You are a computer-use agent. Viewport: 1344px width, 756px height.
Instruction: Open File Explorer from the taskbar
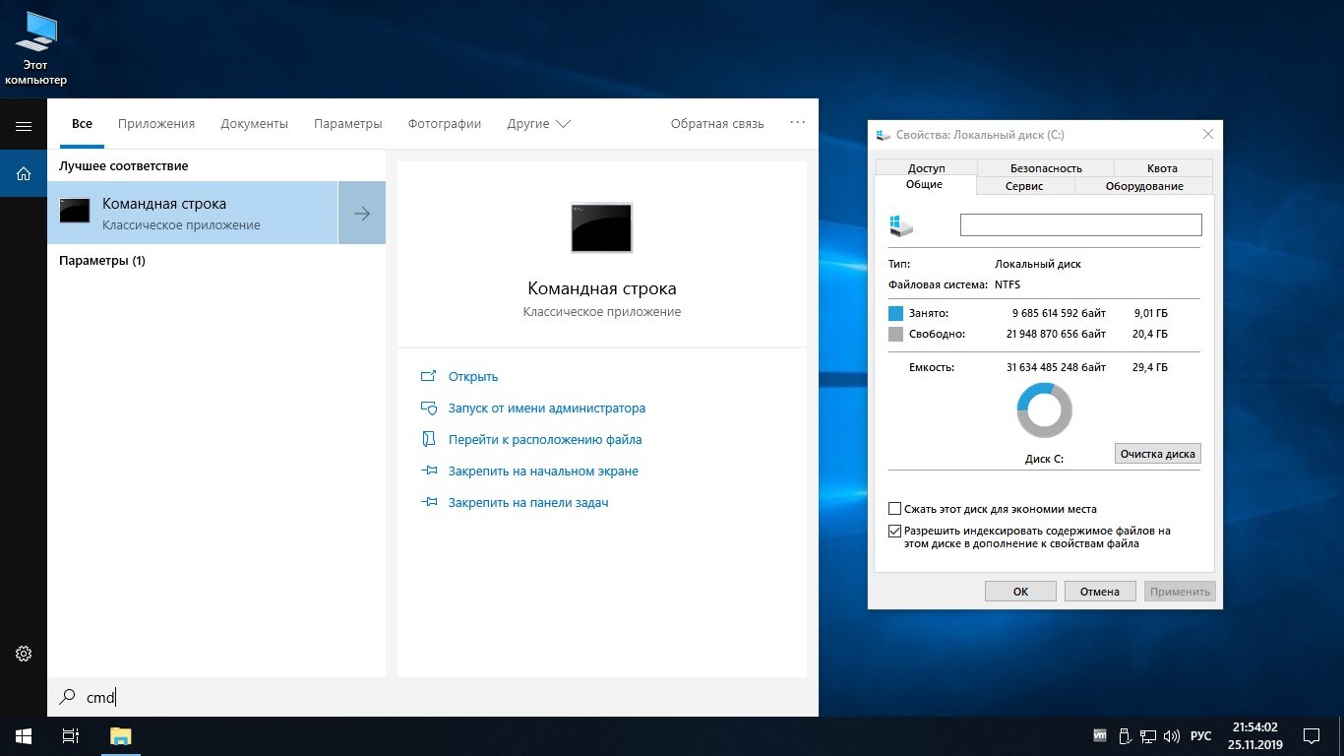click(120, 735)
